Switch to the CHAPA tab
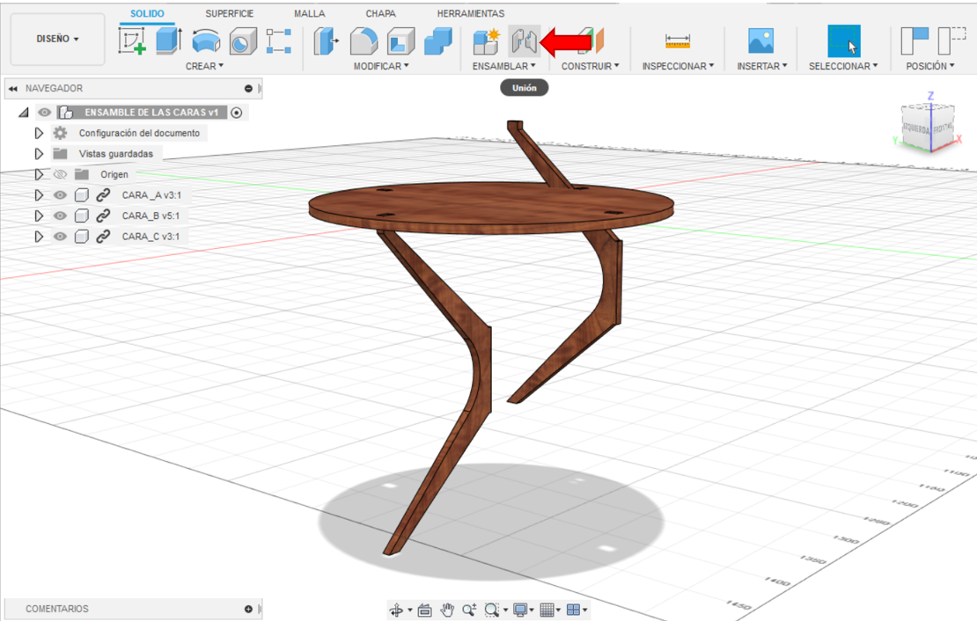 tap(381, 14)
